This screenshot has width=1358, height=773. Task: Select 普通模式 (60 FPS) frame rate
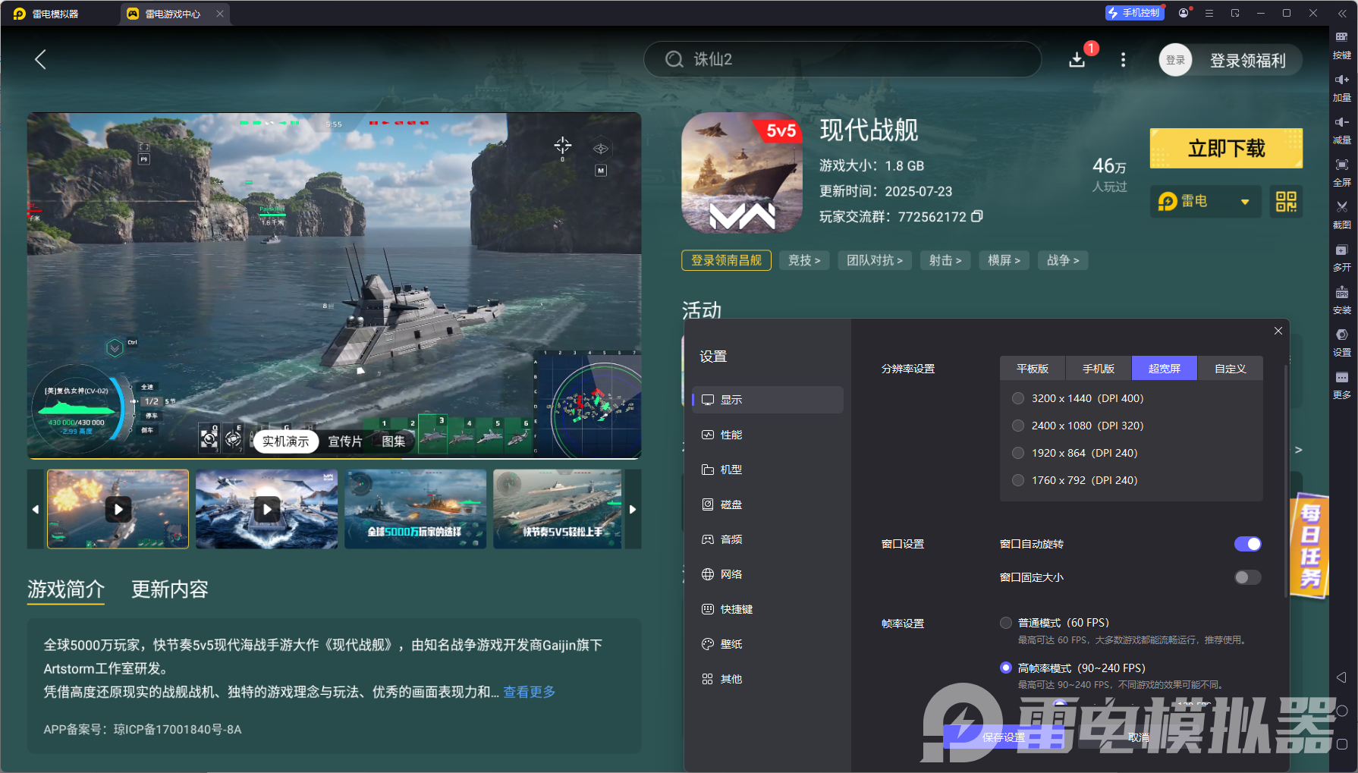coord(1006,623)
